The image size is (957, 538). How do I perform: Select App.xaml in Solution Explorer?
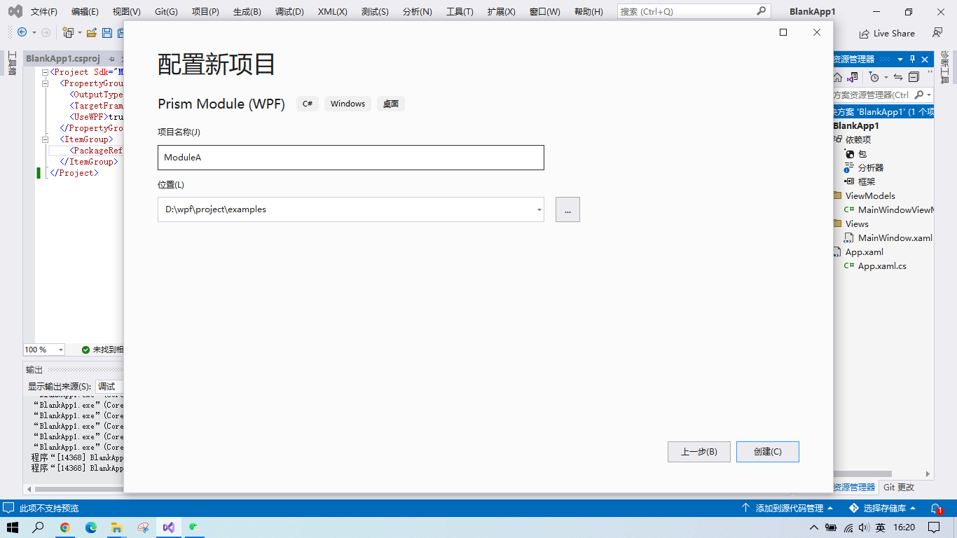(x=864, y=251)
